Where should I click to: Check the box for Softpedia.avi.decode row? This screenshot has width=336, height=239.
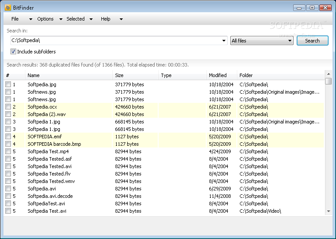8,196
